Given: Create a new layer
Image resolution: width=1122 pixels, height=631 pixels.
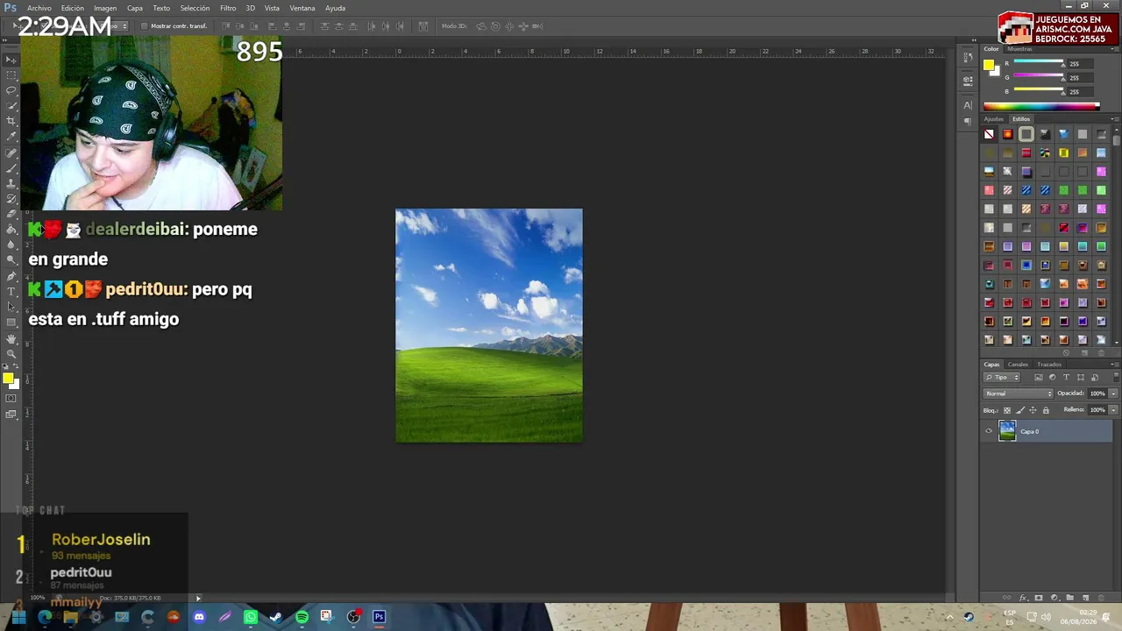Looking at the screenshot, I should tap(1085, 598).
